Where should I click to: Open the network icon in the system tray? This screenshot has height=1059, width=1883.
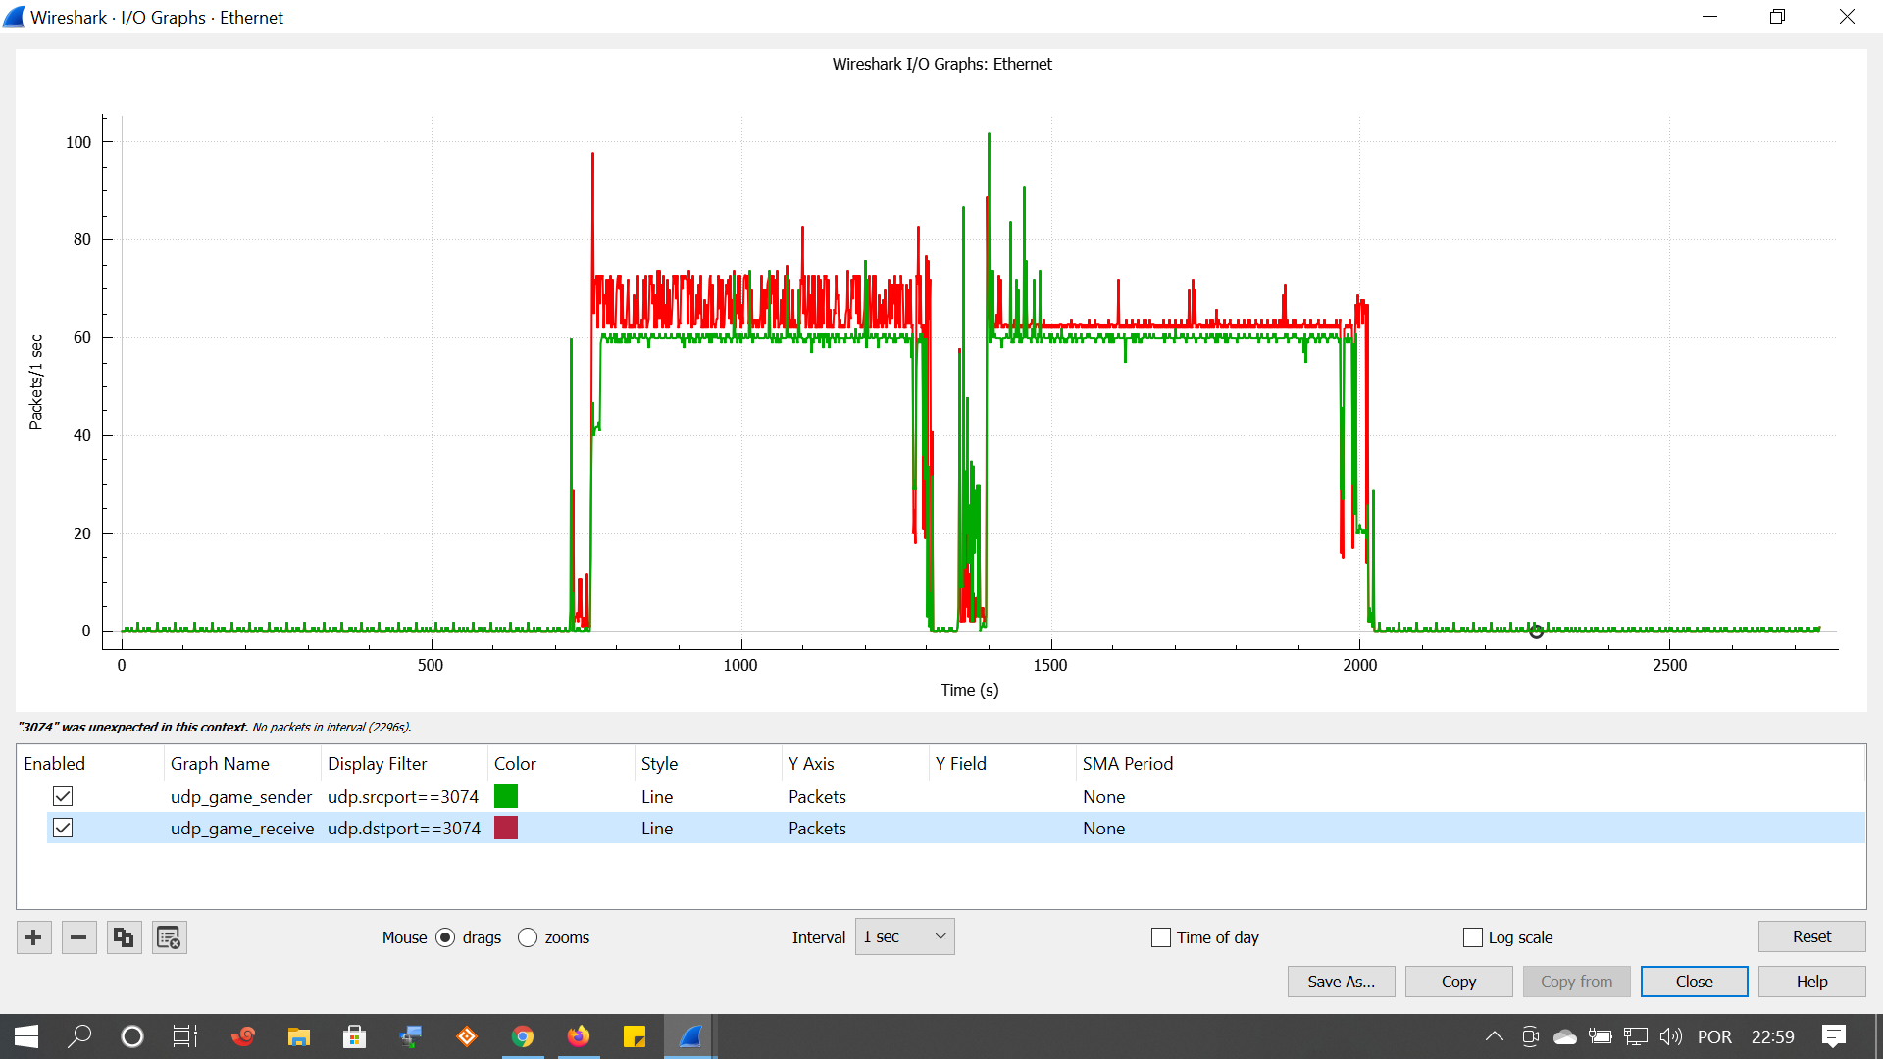pyautogui.click(x=1636, y=1036)
